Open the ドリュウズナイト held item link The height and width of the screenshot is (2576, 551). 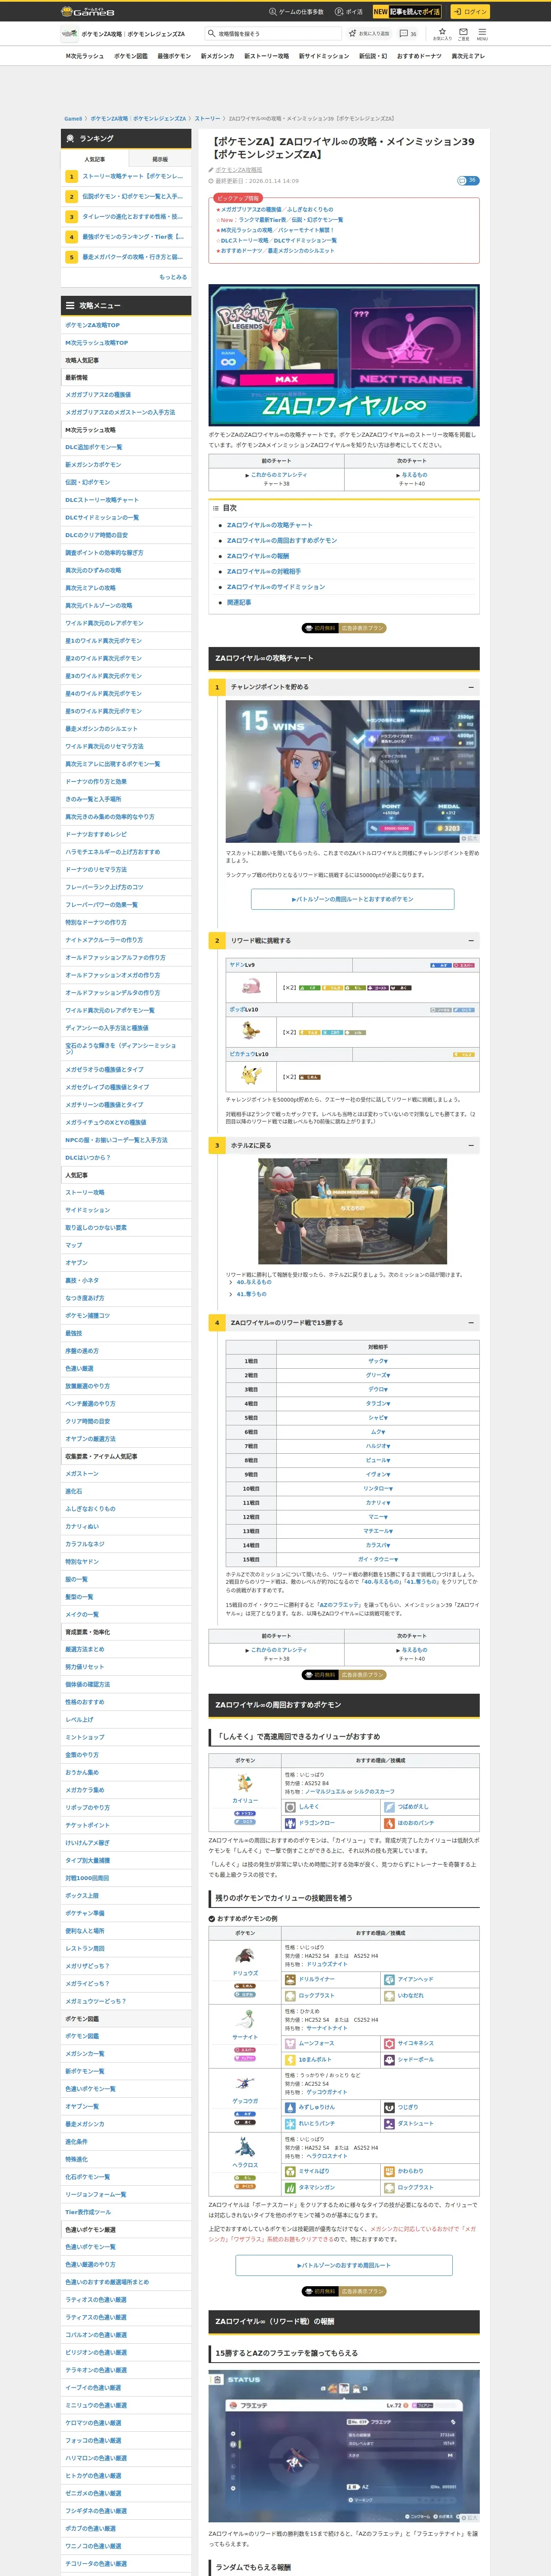tap(326, 1964)
